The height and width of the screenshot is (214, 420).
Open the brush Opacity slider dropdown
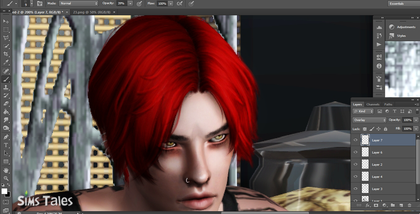130,3
